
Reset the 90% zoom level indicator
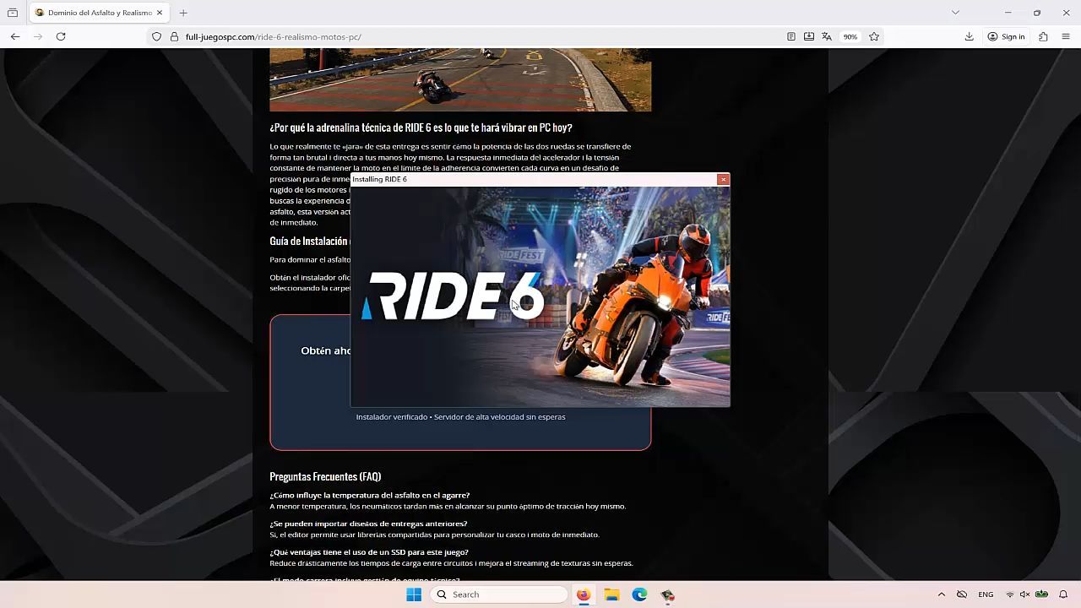(850, 36)
